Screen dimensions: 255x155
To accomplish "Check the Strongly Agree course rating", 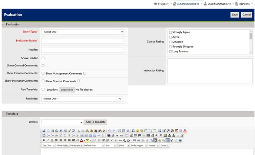I will (x=170, y=33).
